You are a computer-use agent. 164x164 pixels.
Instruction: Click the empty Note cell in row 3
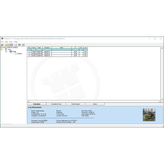point(61,54)
